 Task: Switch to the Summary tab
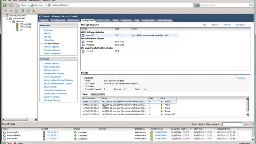point(44,20)
